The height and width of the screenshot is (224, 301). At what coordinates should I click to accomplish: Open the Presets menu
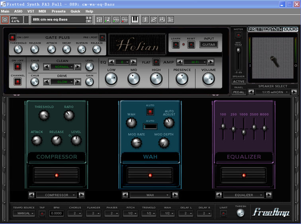pos(59,11)
